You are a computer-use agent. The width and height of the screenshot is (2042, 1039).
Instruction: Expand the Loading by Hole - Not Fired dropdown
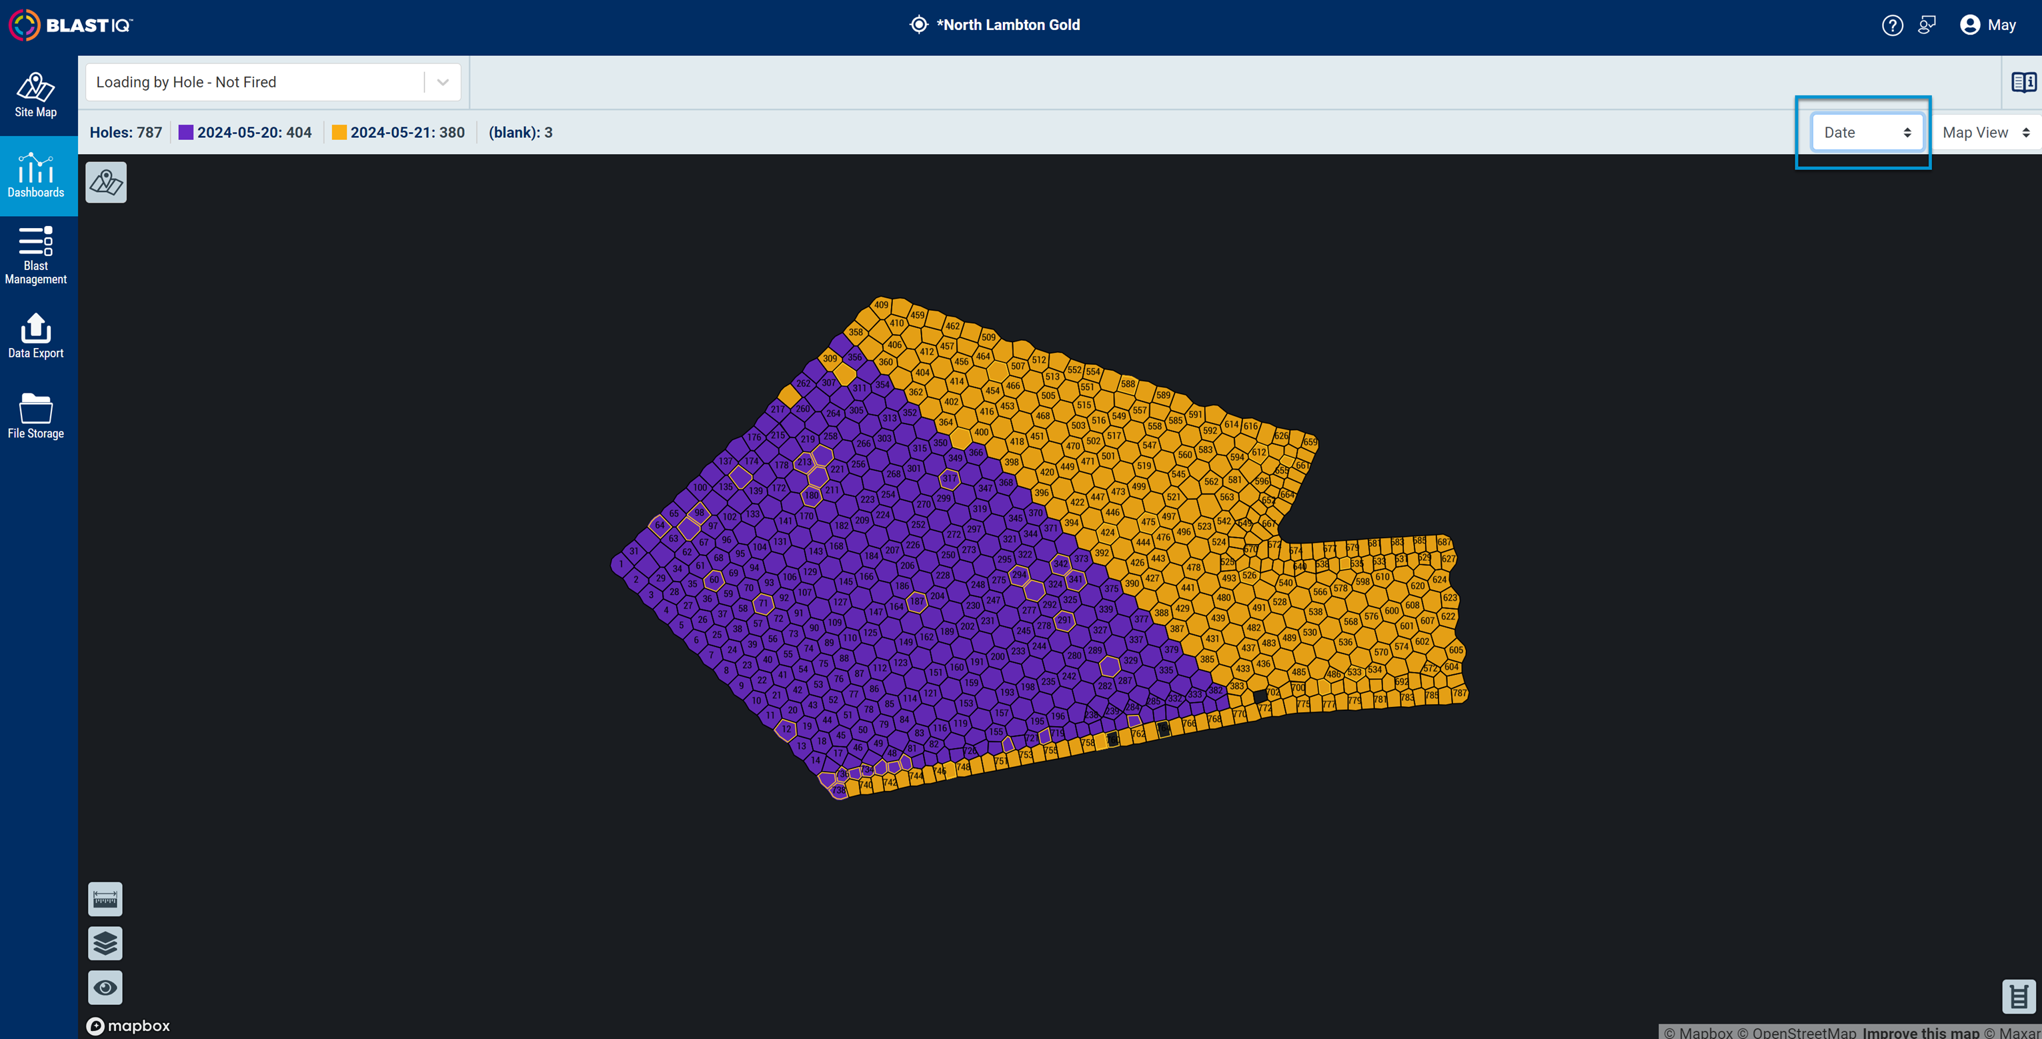(x=273, y=81)
